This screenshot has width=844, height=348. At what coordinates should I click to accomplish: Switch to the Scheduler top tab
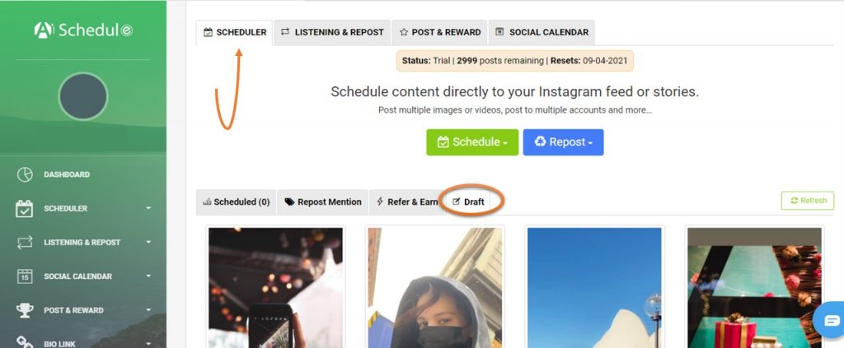coord(235,32)
